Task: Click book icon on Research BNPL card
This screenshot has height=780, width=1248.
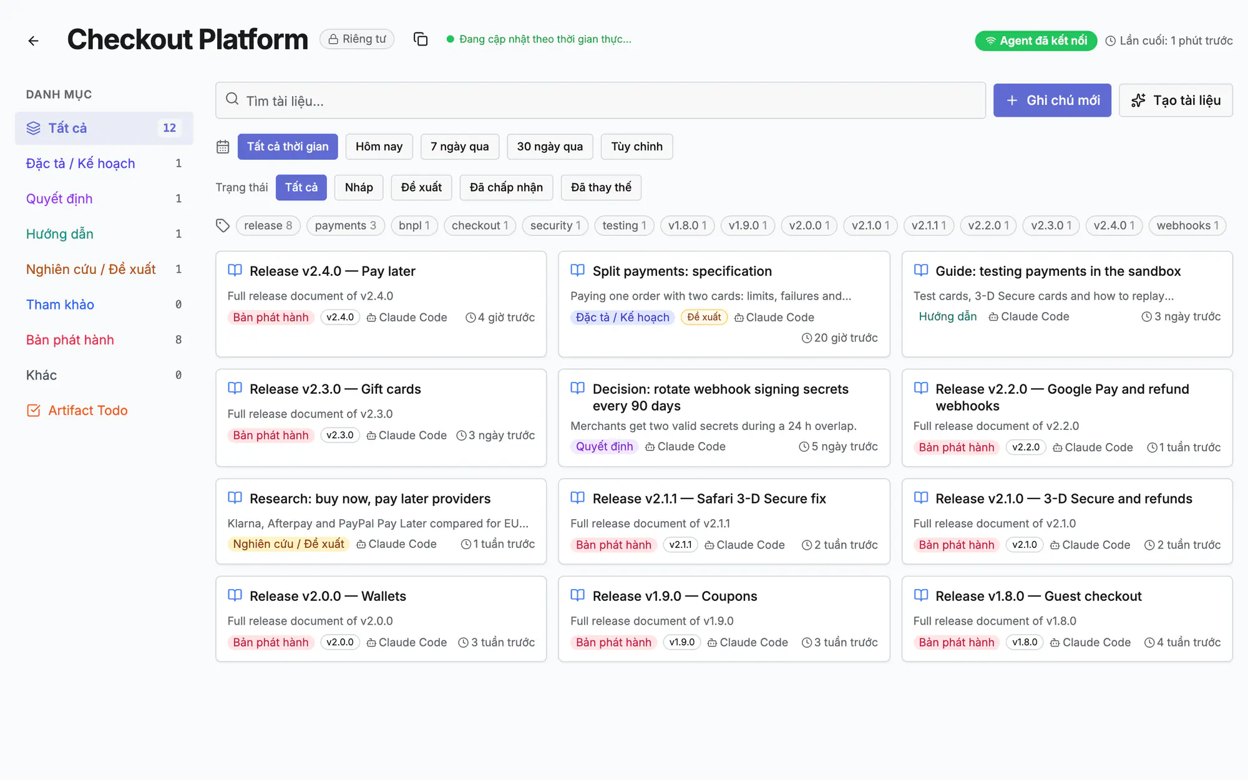Action: tap(235, 498)
